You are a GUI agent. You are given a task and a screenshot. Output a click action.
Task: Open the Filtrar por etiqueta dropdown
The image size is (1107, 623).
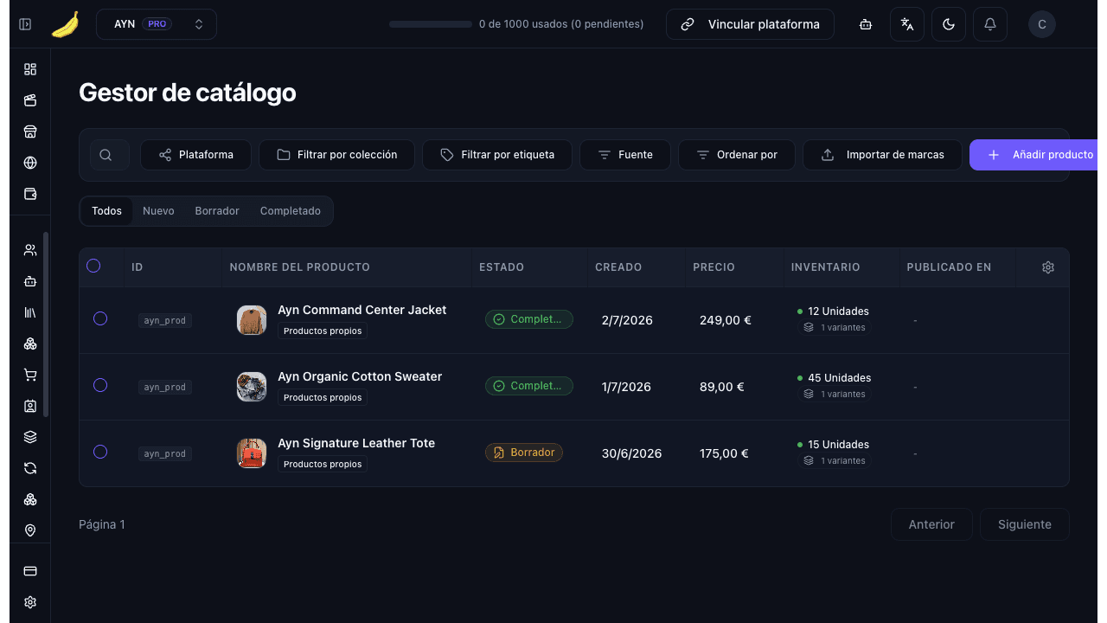tap(497, 155)
